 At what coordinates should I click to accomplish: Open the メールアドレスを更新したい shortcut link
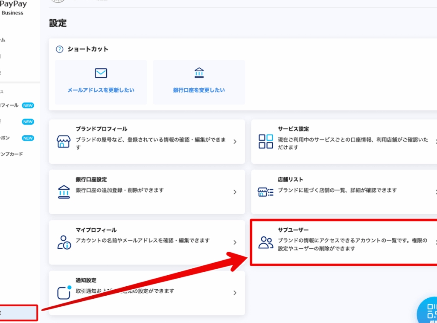[101, 90]
